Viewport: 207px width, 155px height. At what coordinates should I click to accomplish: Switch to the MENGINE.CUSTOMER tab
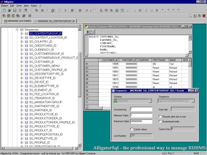tap(18, 21)
